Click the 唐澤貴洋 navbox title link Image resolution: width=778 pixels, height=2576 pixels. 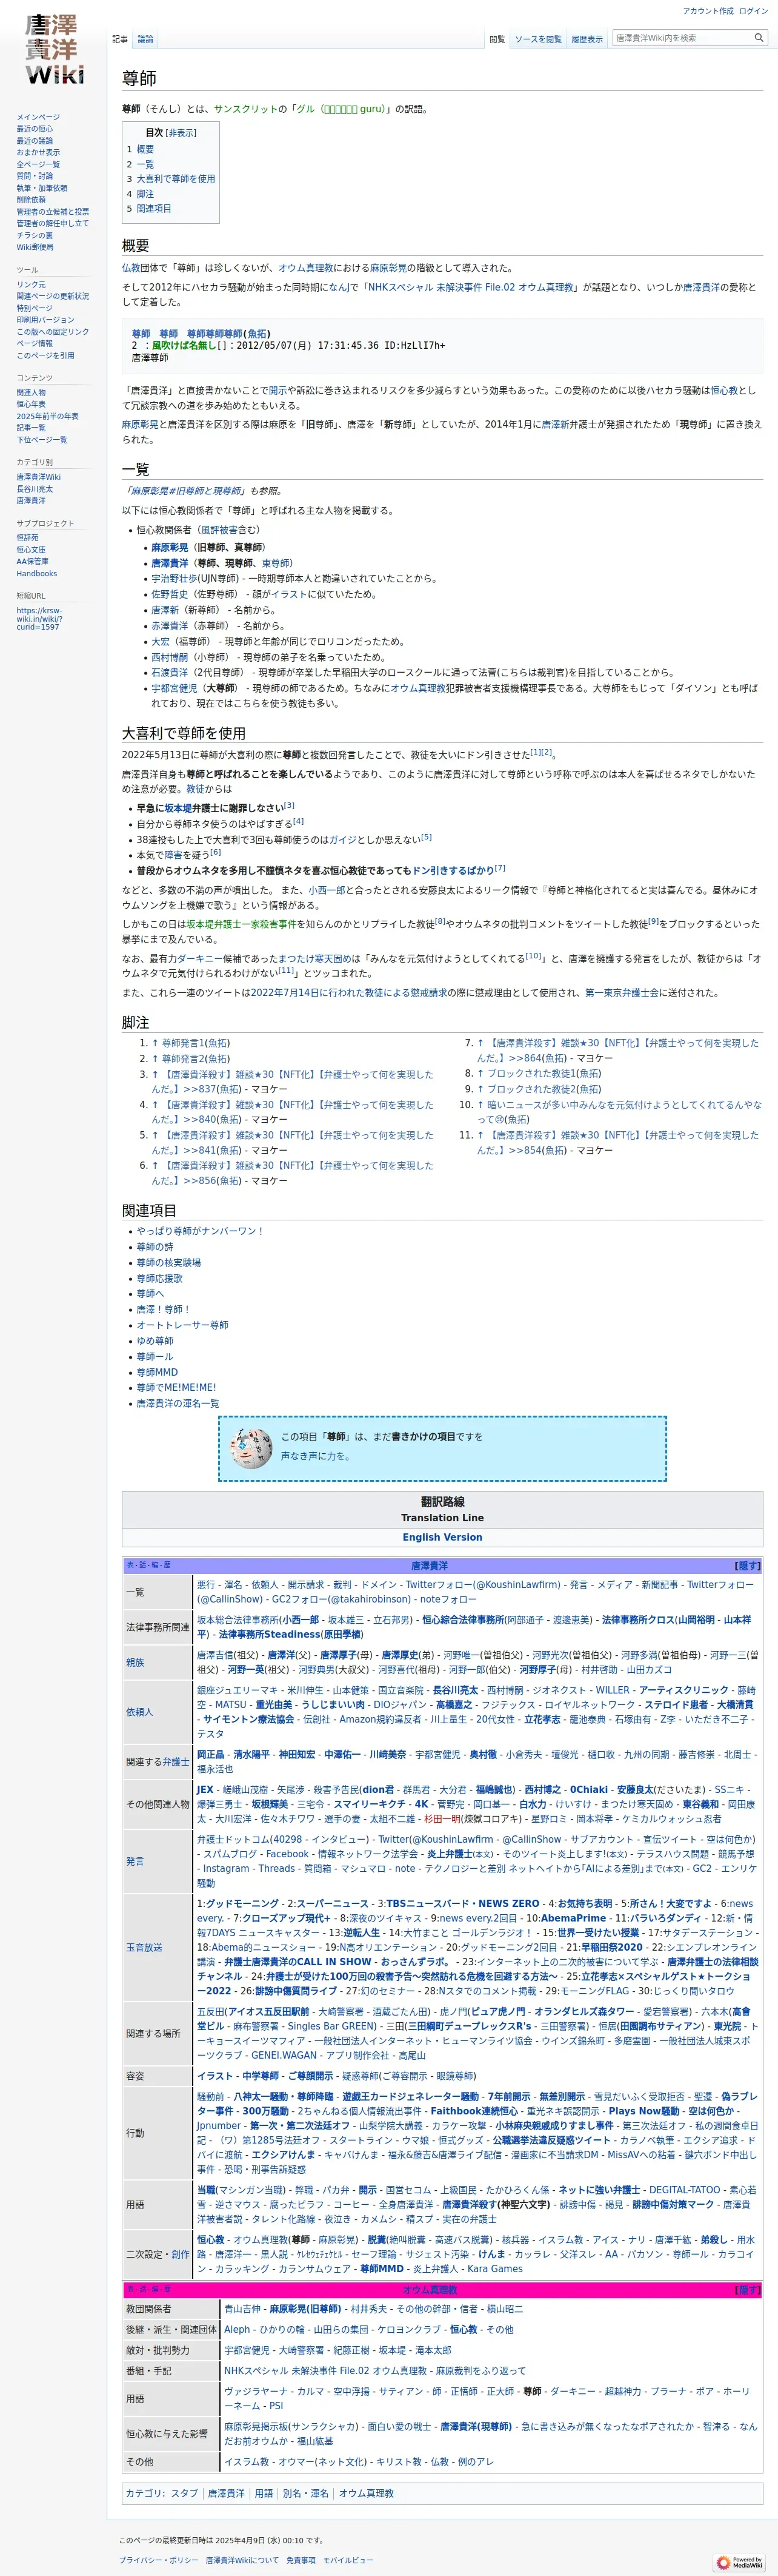point(430,1566)
